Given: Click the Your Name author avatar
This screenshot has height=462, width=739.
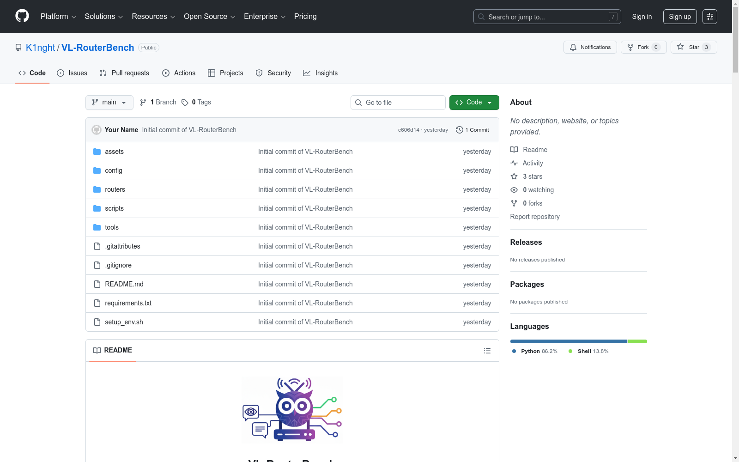Looking at the screenshot, I should click(97, 130).
